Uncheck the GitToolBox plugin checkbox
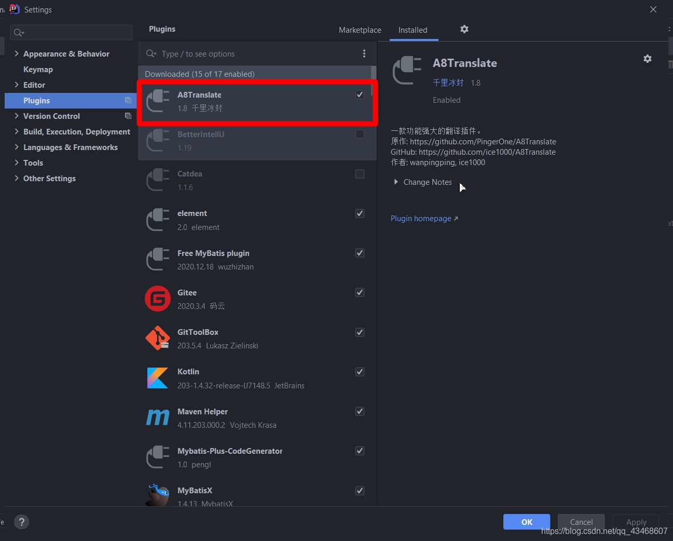Viewport: 673px width, 541px height. point(360,332)
